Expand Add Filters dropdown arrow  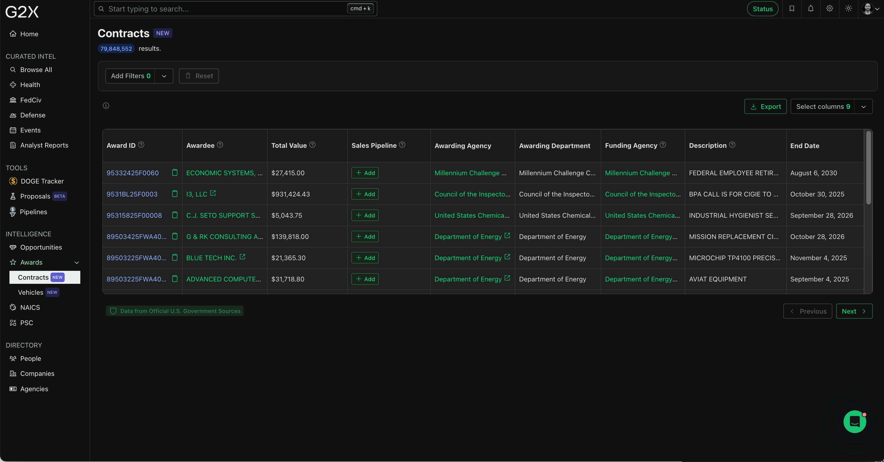click(164, 76)
